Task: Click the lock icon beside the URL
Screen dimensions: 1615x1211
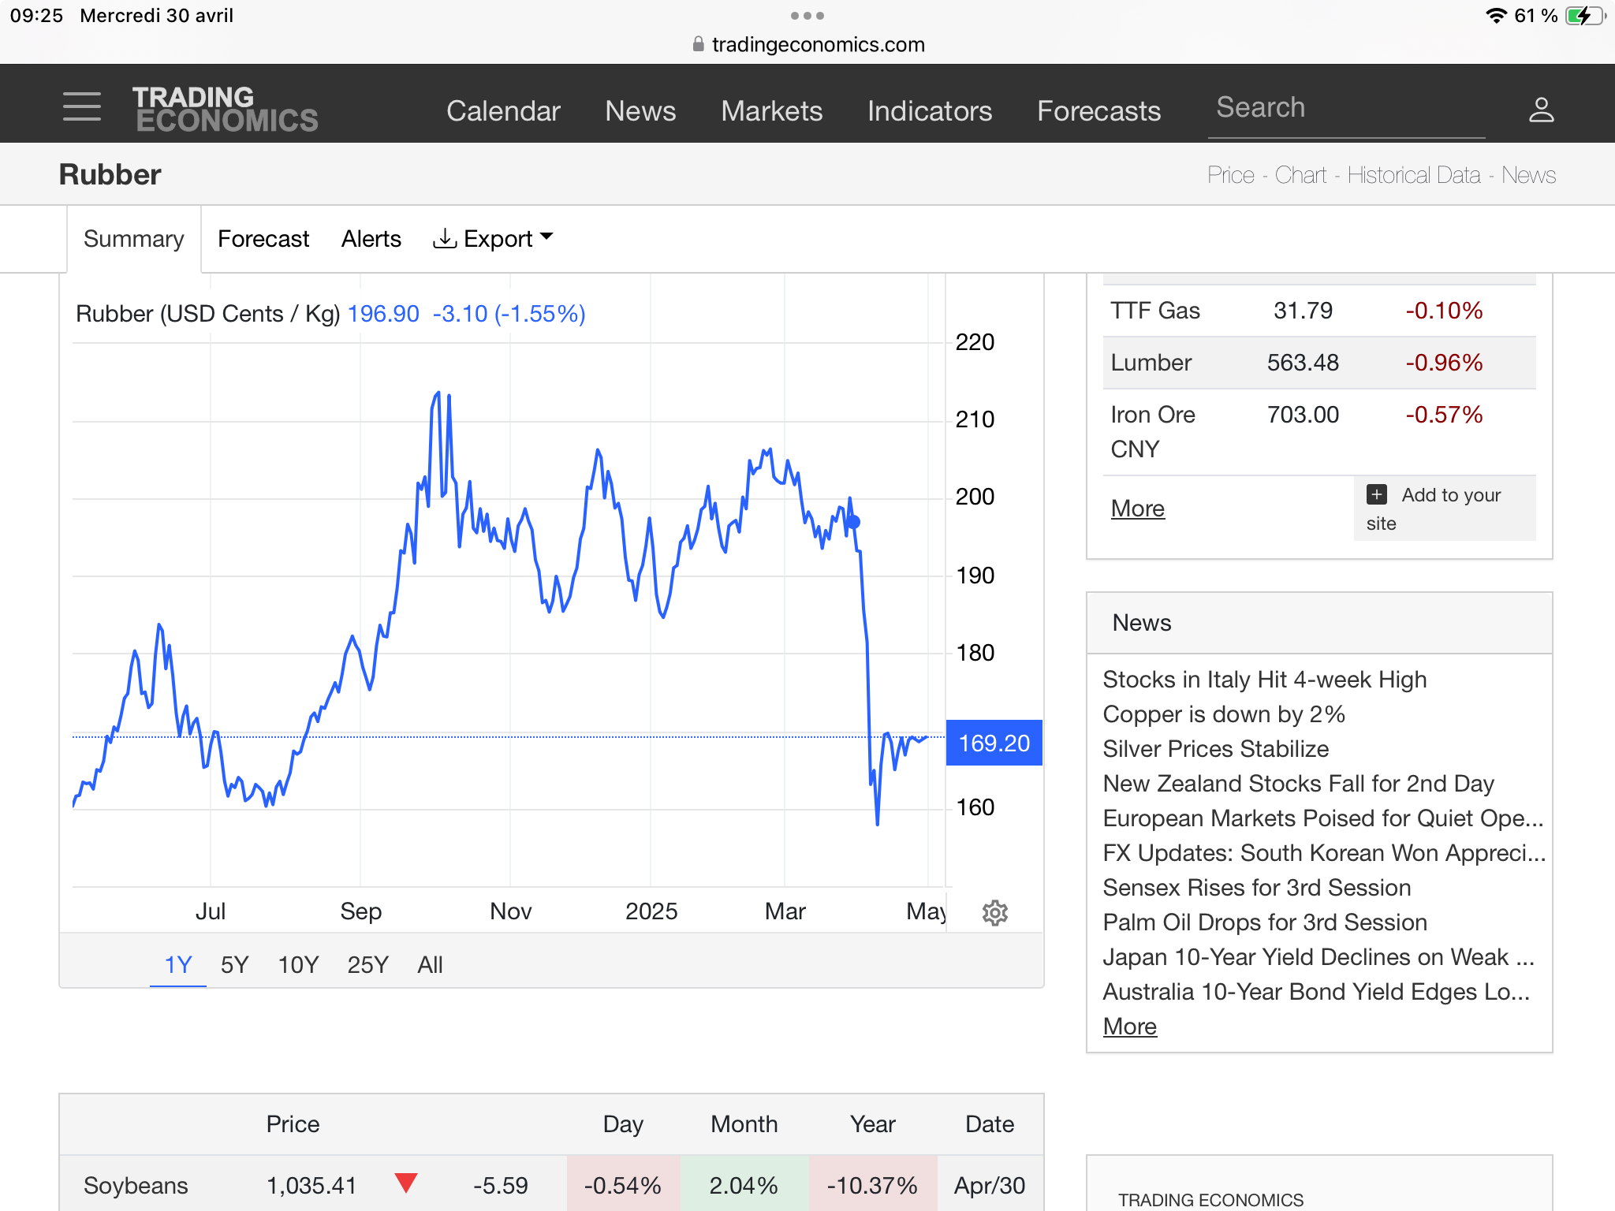Action: [698, 44]
